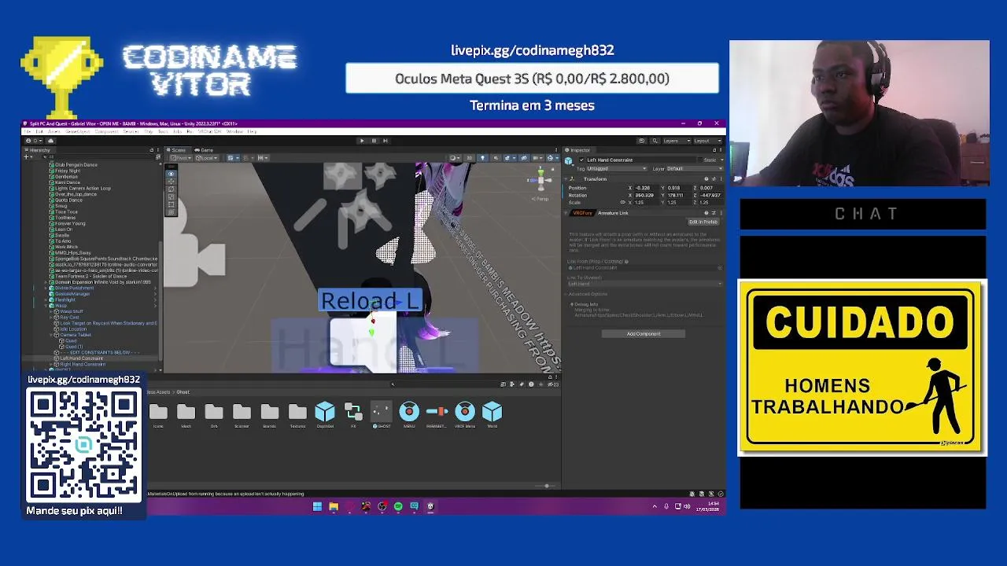The width and height of the screenshot is (1007, 566).
Task: Open File Explorer from the taskbar
Action: click(334, 506)
